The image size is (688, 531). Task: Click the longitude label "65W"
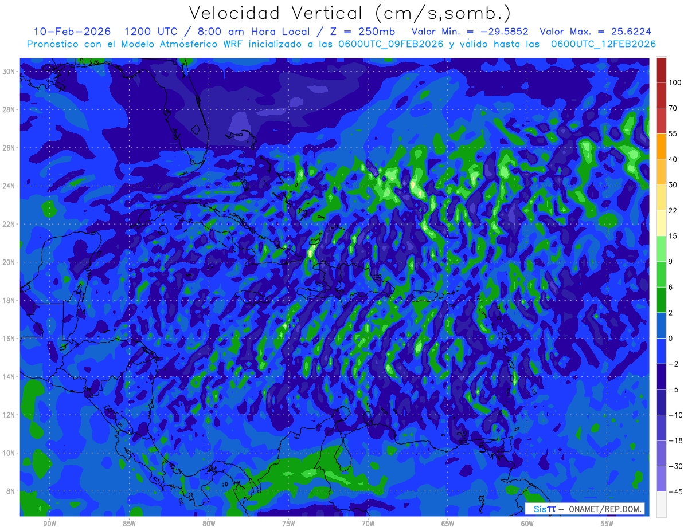(x=448, y=524)
